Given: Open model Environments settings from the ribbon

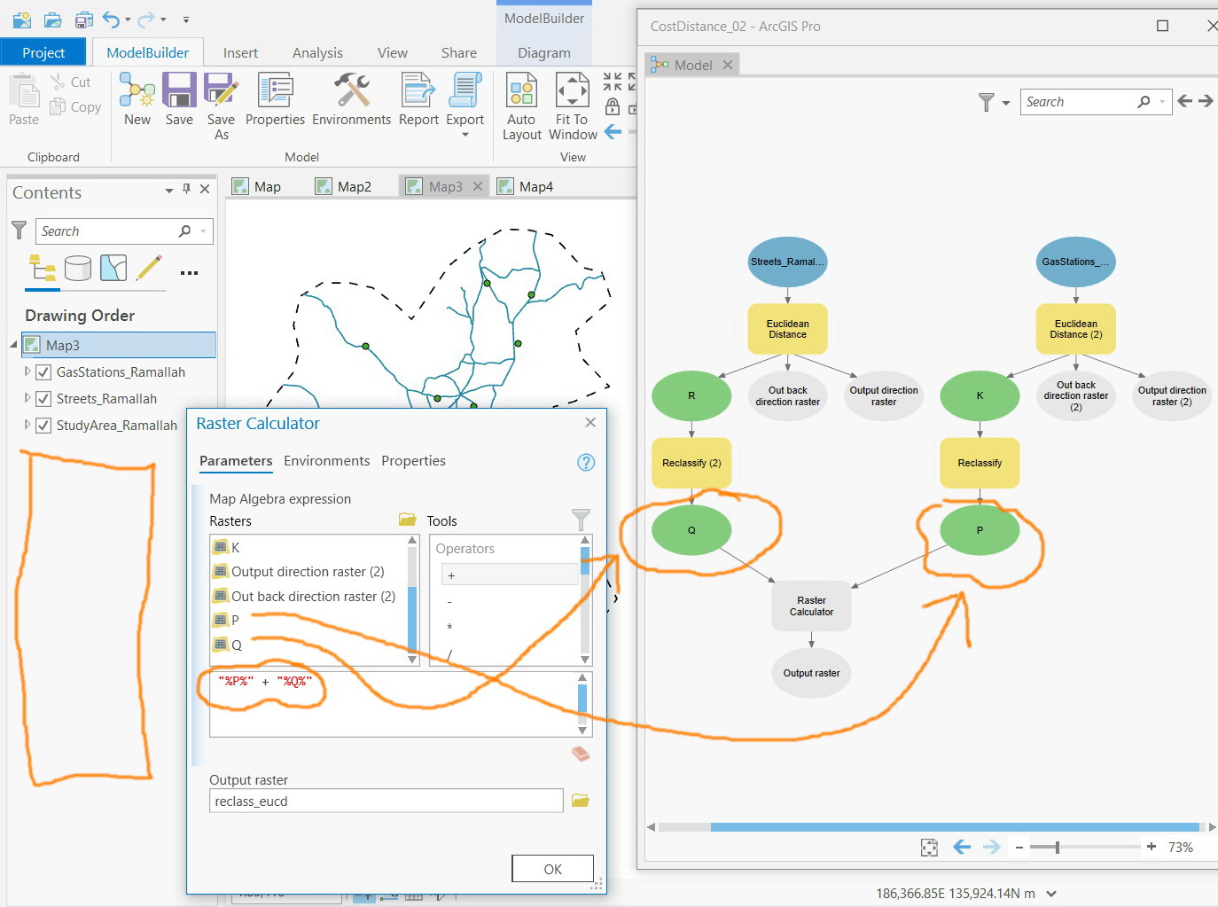Looking at the screenshot, I should click(351, 98).
